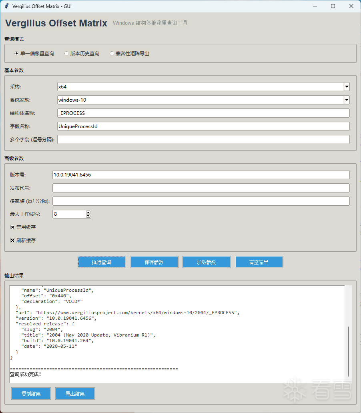Viewport: 361px width, 413px height.
Task: Click the 复制结果 button
Action: pyautogui.click(x=31, y=394)
